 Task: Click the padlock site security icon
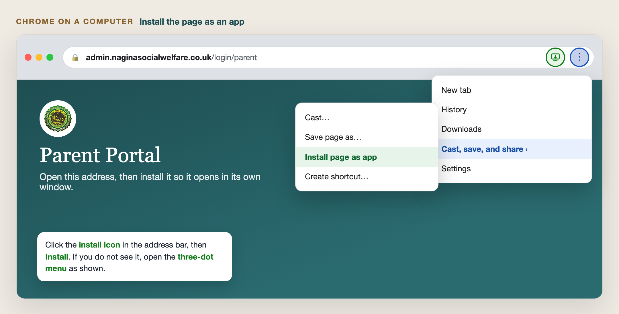pos(75,58)
